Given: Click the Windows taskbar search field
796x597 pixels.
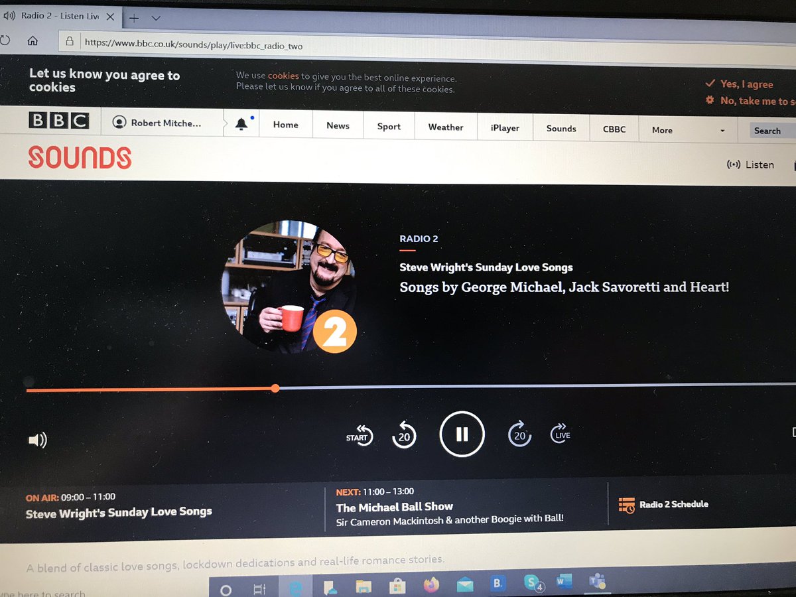Looking at the screenshot, I should click(42, 593).
